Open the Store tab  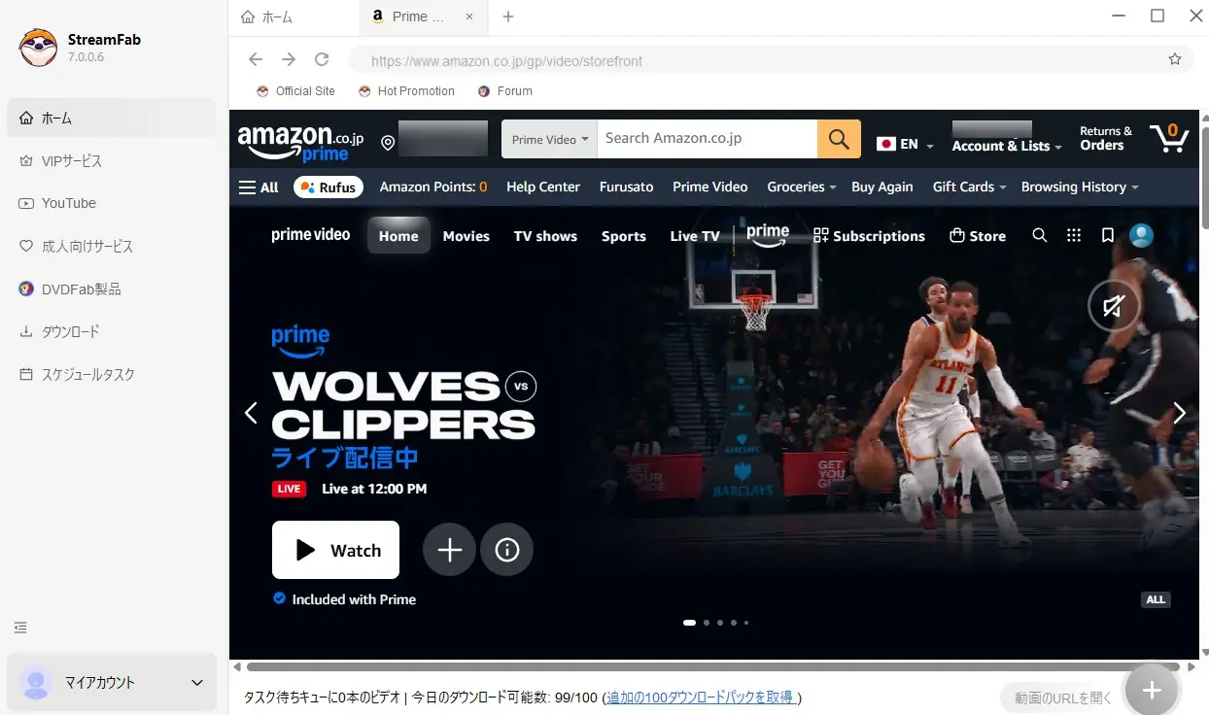(978, 236)
